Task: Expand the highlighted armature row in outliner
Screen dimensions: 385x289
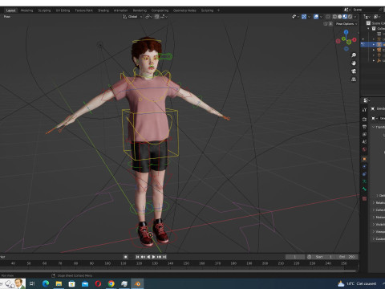Action: 374,45
